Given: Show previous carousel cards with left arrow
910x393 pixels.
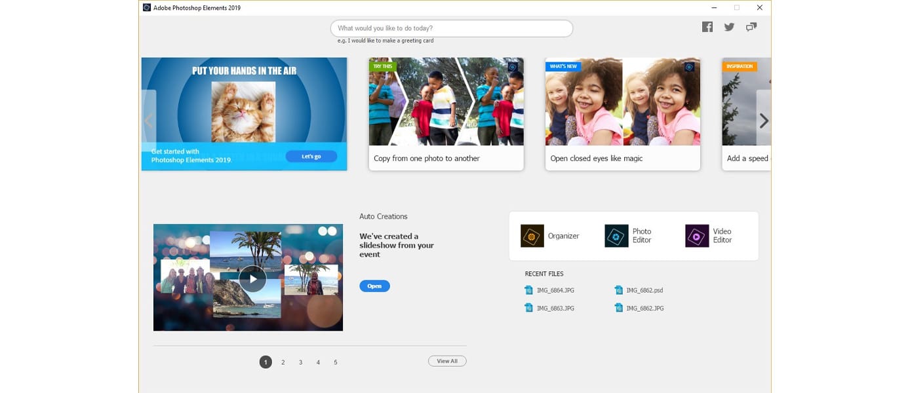Looking at the screenshot, I should click(149, 121).
